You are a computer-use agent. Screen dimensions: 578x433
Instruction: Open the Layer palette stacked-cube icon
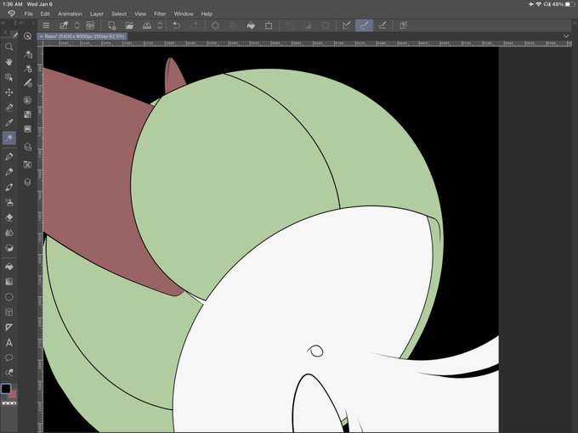point(27,182)
